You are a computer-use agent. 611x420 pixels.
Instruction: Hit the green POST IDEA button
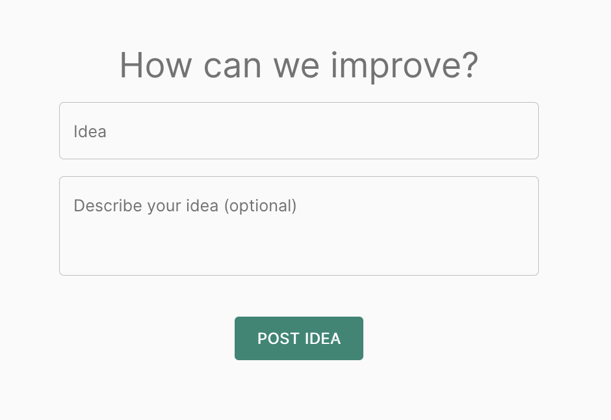pyautogui.click(x=298, y=338)
